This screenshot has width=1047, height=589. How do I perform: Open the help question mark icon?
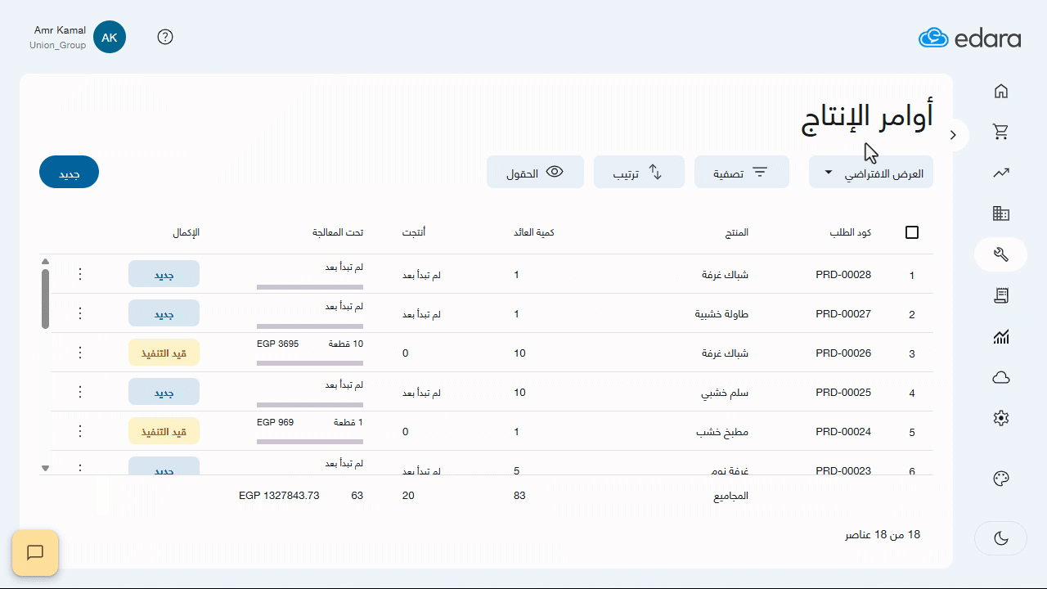pos(165,37)
